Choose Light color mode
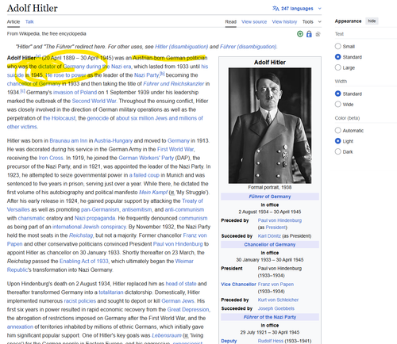Viewport: 397px width, 344px height. pyautogui.click(x=337, y=141)
